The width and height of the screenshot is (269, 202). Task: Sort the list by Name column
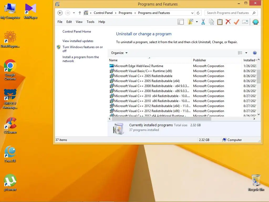point(149,60)
